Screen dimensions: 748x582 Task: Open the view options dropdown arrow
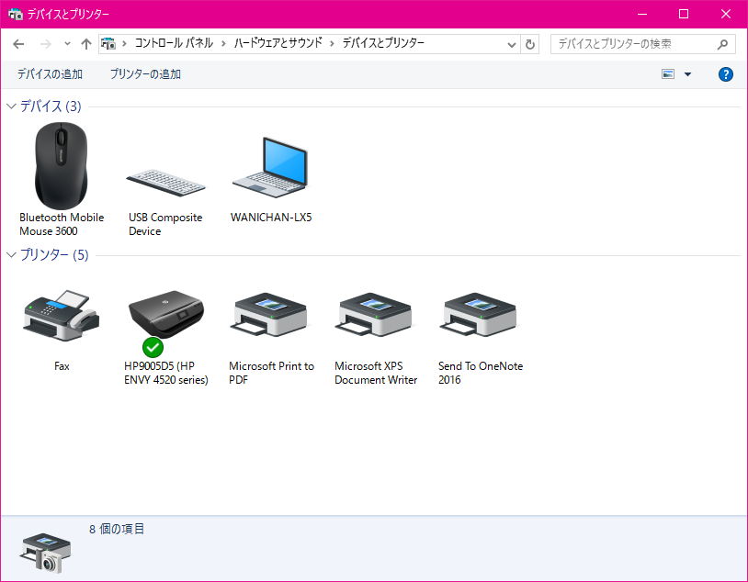click(688, 73)
